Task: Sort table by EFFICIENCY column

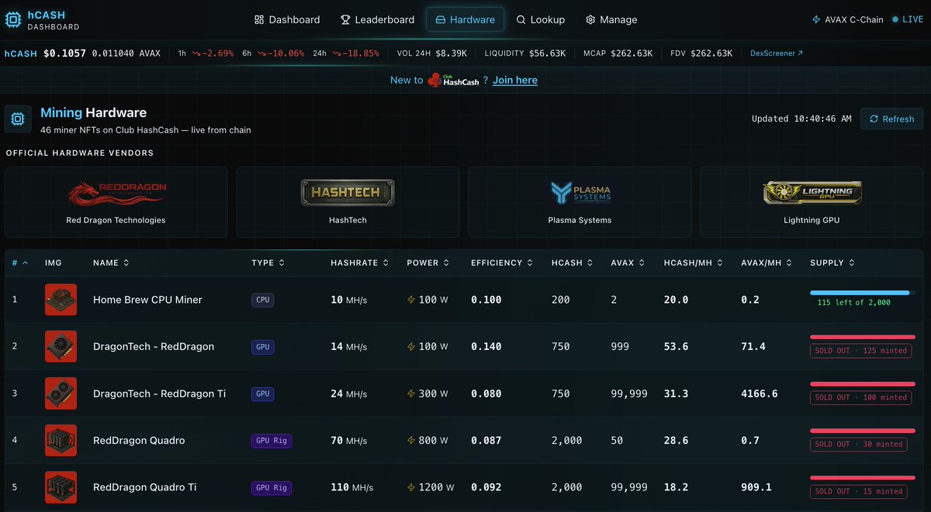Action: [503, 263]
